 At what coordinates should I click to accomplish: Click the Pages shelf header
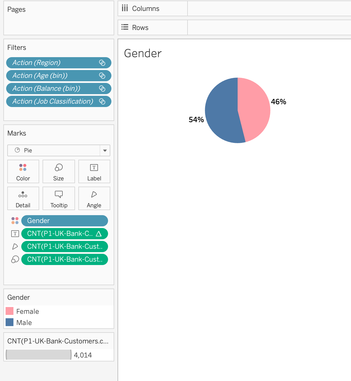click(x=17, y=9)
